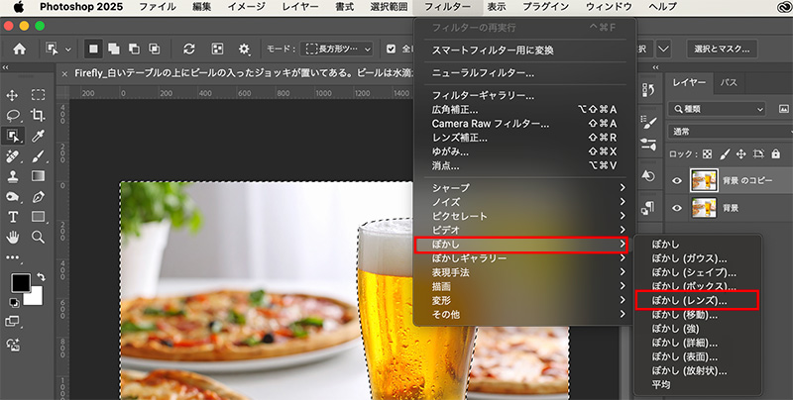The width and height of the screenshot is (793, 400).
Task: Expand the シャープ submenu
Action: tap(525, 188)
